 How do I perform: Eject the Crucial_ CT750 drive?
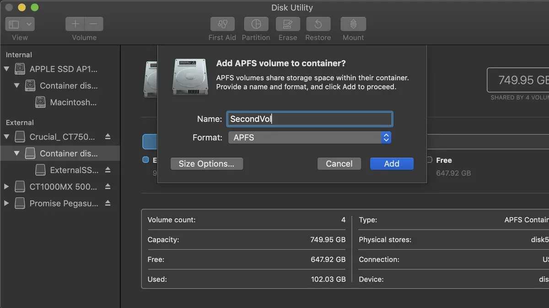pos(108,136)
